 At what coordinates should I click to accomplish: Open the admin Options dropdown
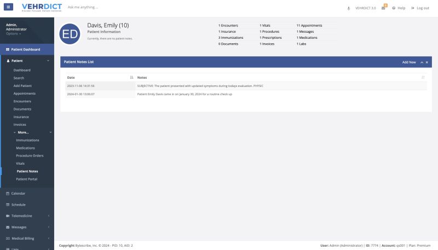point(13,34)
